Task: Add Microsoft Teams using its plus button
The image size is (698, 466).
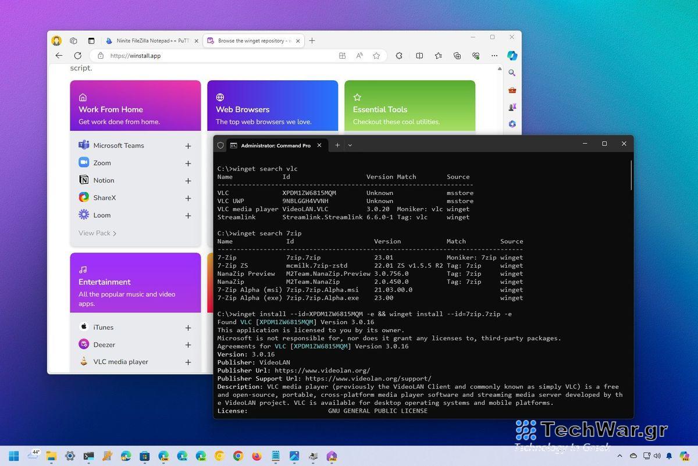Action: (x=187, y=145)
